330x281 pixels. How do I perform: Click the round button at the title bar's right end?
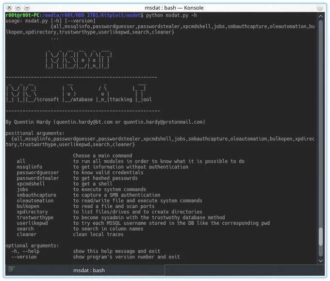[x=320, y=8]
